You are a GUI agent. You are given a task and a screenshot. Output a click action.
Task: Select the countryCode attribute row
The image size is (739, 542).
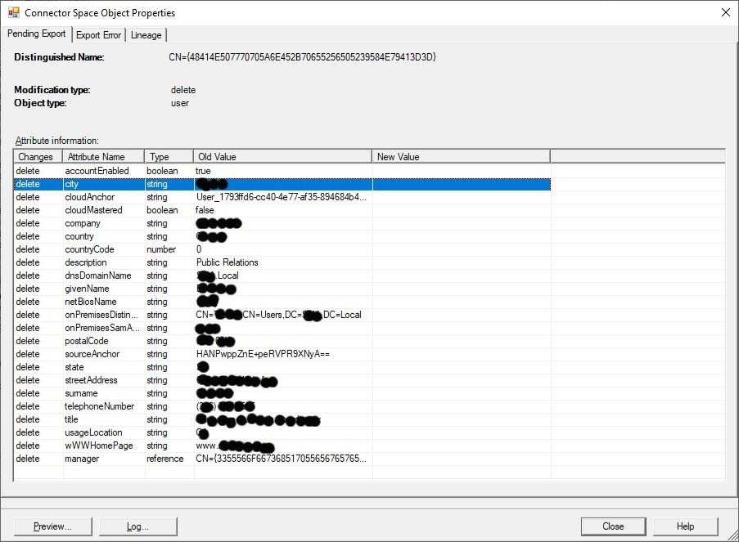282,249
